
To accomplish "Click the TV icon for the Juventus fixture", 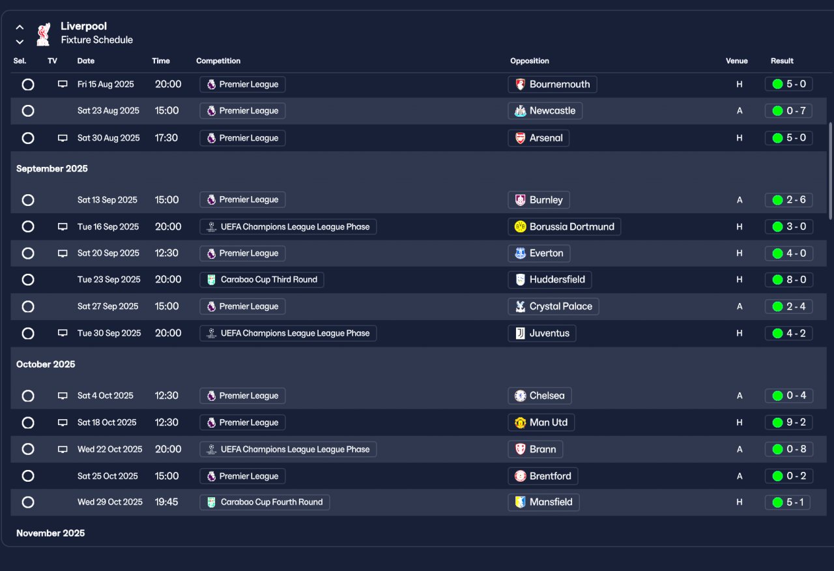I will tap(63, 333).
